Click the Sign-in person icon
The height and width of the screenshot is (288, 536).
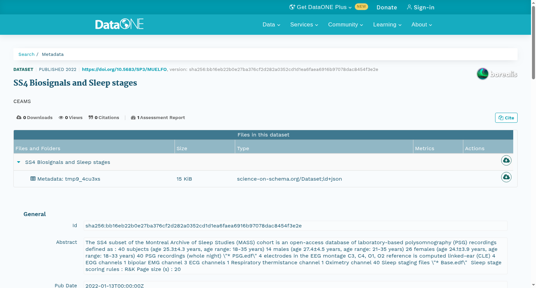pos(409,7)
